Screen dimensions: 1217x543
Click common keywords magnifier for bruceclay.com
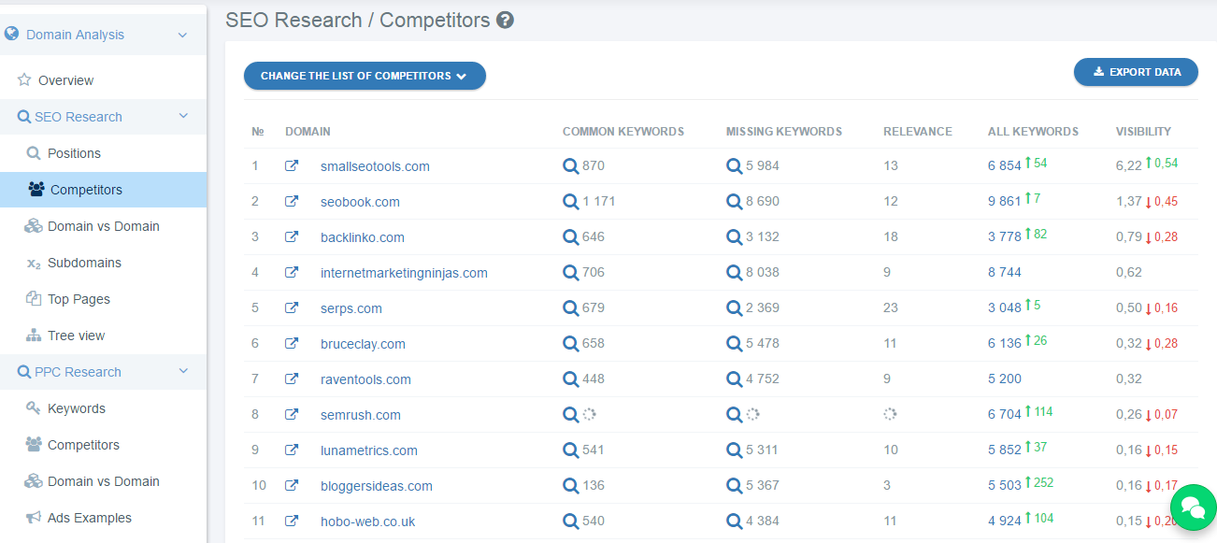coord(570,343)
